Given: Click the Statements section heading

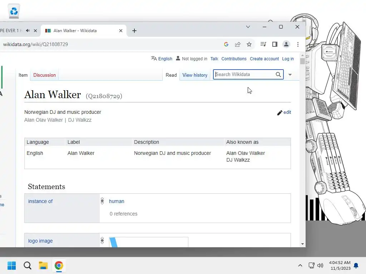Looking at the screenshot, I should tap(46, 187).
